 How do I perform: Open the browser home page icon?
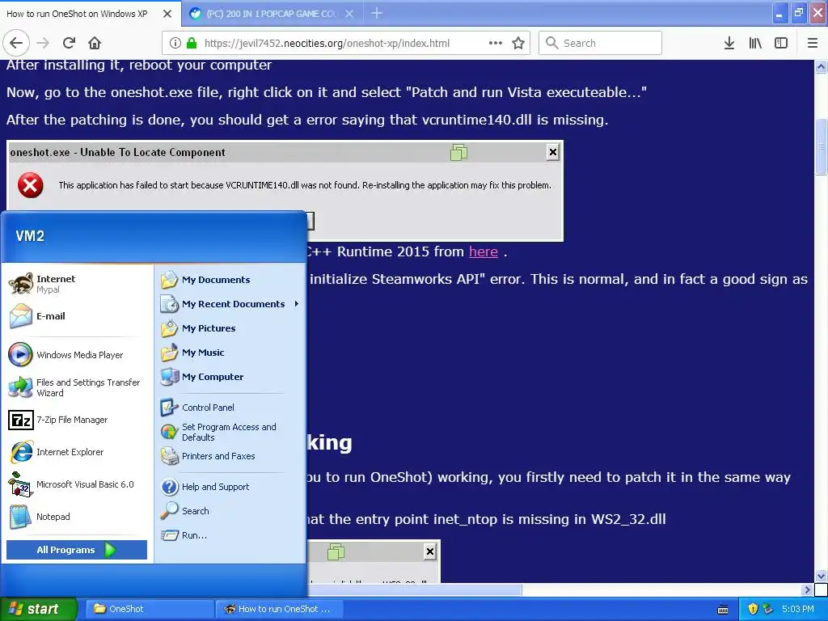point(95,43)
